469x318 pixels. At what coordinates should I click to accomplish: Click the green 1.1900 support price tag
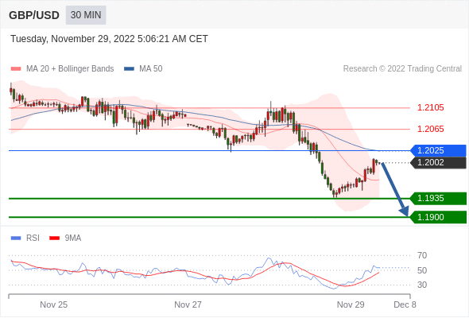coord(438,217)
